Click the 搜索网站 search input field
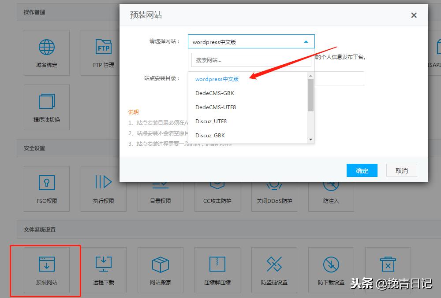441x298 pixels. point(250,59)
